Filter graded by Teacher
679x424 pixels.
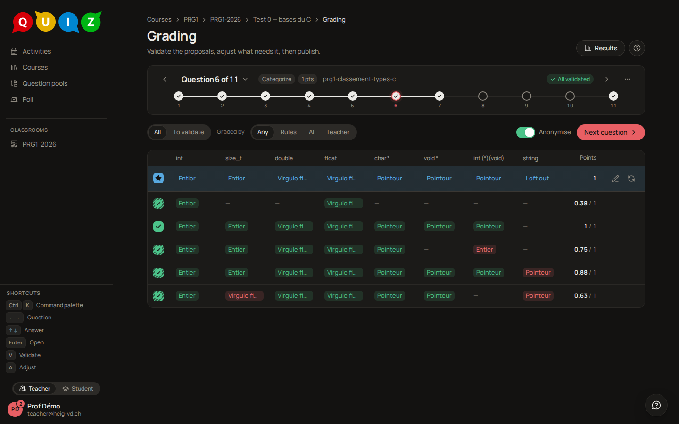coord(338,132)
